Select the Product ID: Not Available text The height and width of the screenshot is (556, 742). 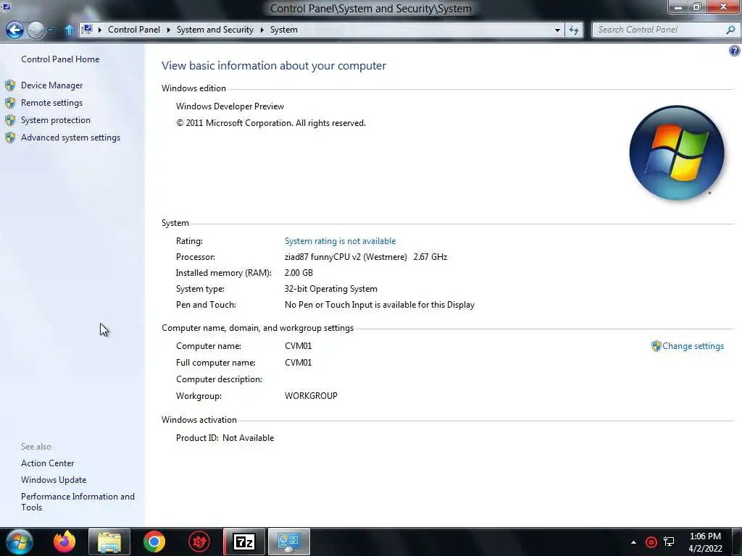(225, 438)
